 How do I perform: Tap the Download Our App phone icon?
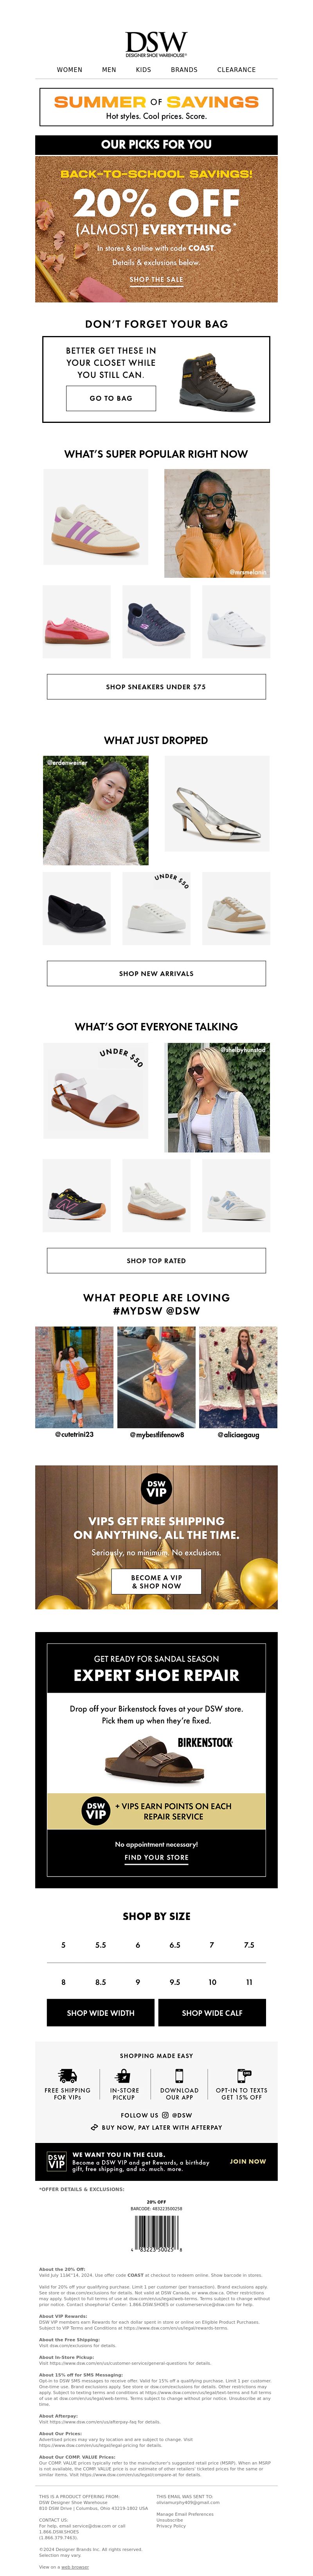click(x=179, y=2076)
